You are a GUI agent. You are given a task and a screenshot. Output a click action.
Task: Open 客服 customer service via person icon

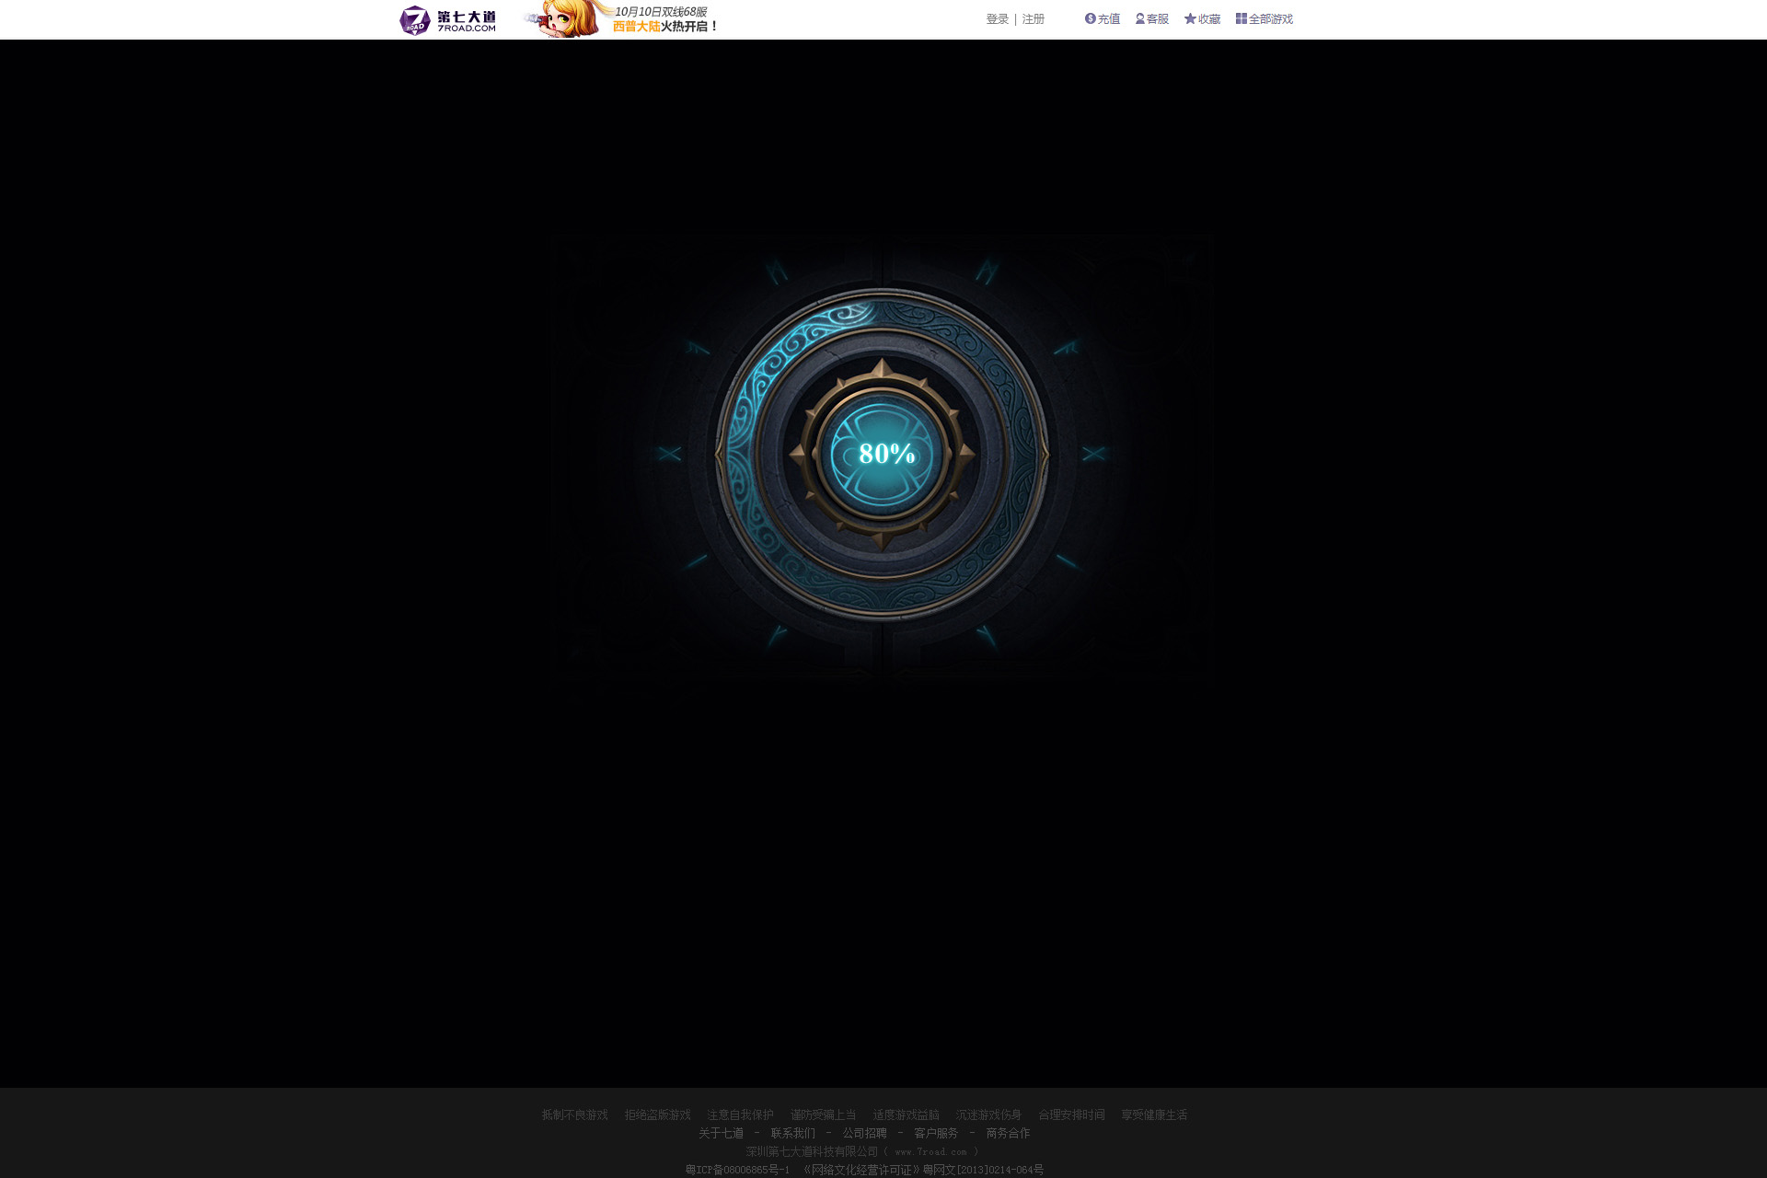coord(1152,19)
